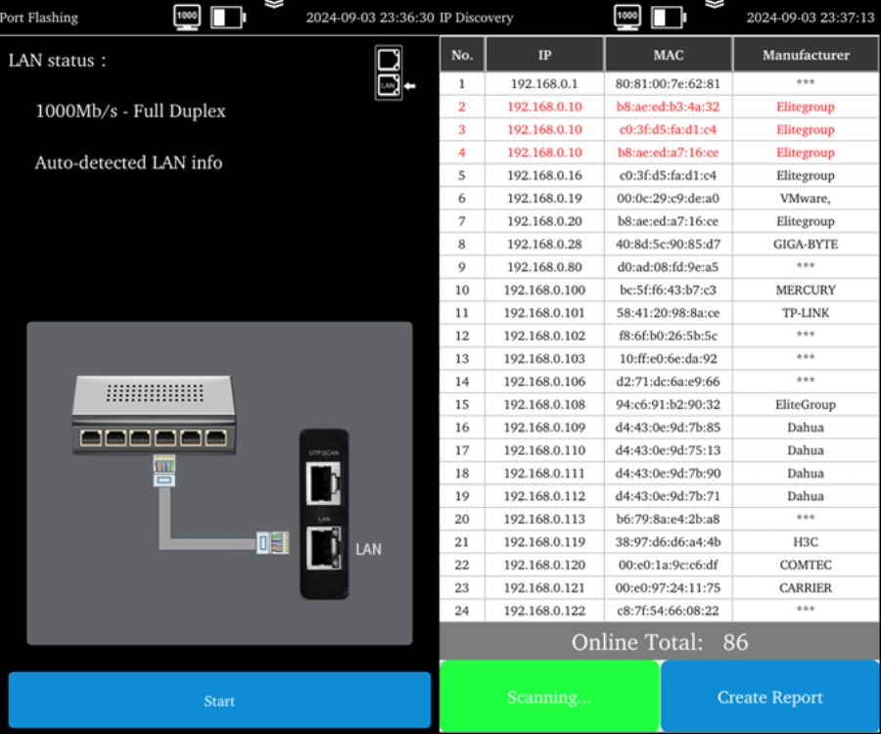
Task: Expand the pull-down handle above Port Flashing screen
Action: 275,4
